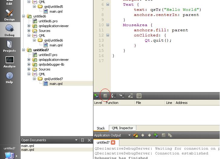The width and height of the screenshot is (220, 159).
Task: Switch to the QML Inspector tab
Action: 122,128
